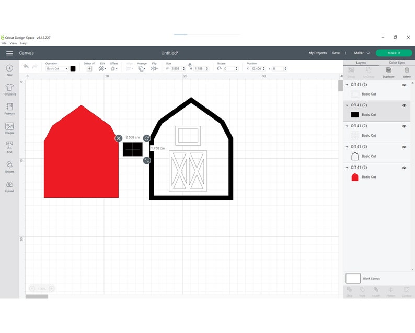Open the Flip options

154,69
